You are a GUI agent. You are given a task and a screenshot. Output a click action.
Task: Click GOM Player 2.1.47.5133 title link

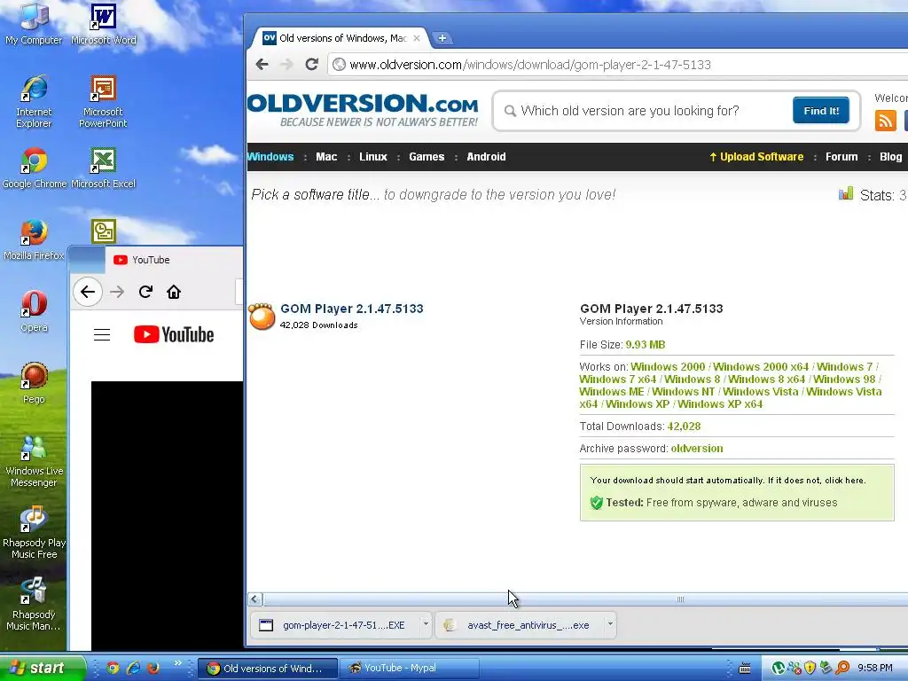pyautogui.click(x=352, y=309)
